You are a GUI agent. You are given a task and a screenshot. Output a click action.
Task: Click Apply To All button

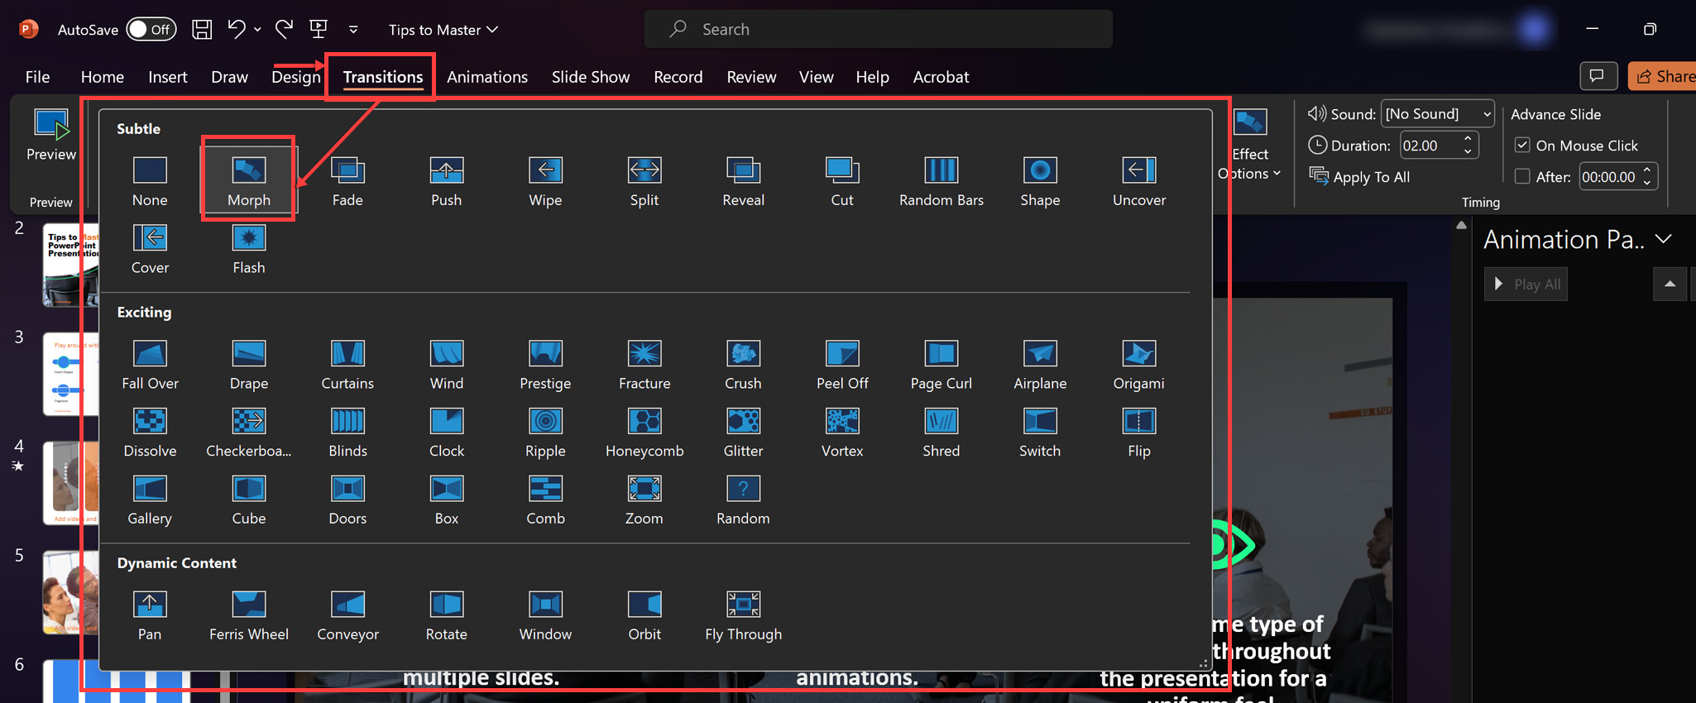pyautogui.click(x=1359, y=177)
